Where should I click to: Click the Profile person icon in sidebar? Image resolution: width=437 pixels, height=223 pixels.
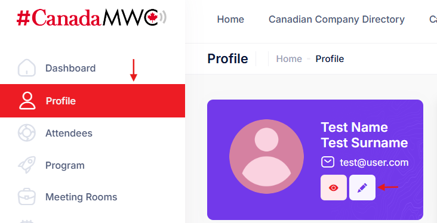[x=27, y=101]
